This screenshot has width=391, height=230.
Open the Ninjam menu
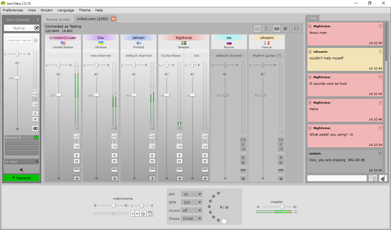(46, 10)
